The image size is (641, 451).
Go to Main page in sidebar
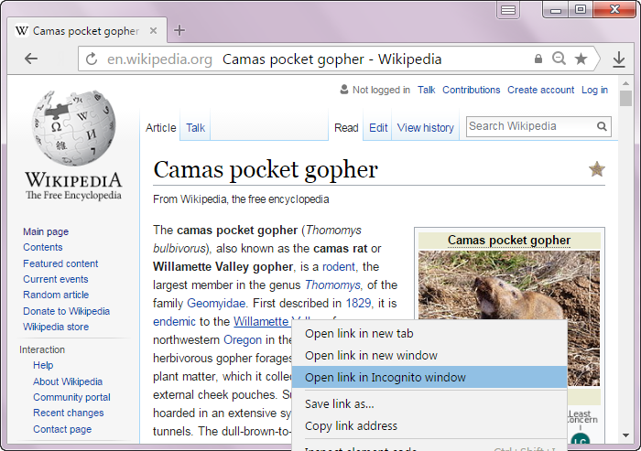tap(46, 231)
